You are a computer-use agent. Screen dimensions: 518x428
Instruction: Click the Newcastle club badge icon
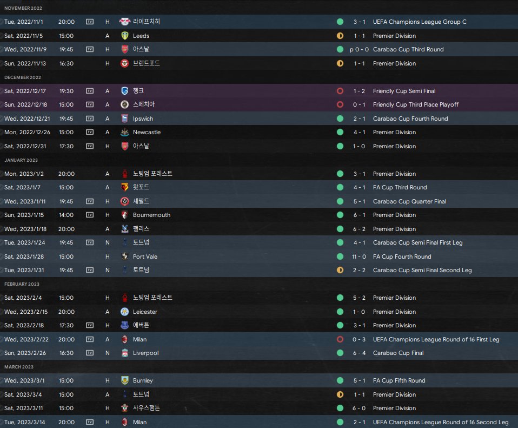click(x=124, y=132)
